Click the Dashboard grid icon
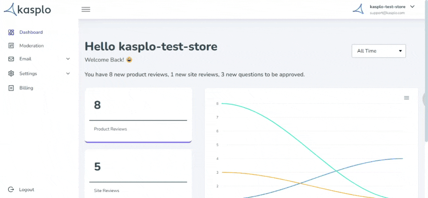The image size is (428, 198). [11, 33]
